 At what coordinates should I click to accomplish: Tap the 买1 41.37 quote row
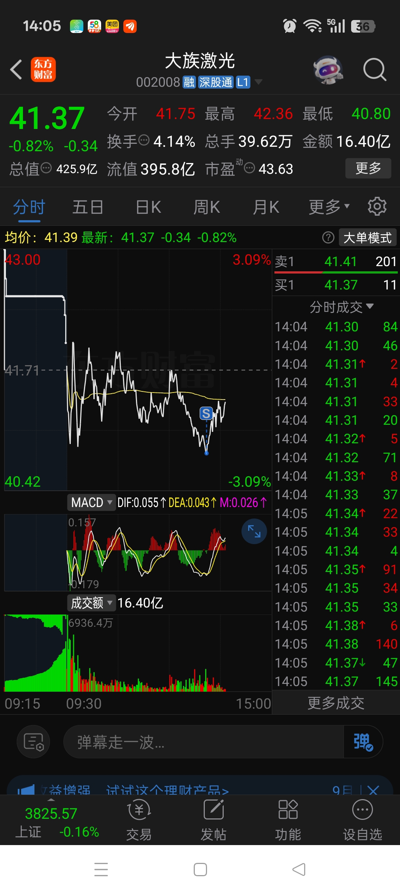click(x=336, y=285)
